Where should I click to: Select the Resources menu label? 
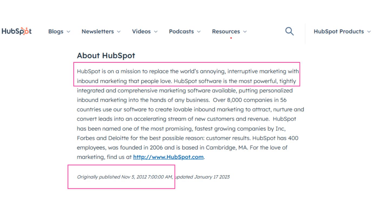click(226, 31)
